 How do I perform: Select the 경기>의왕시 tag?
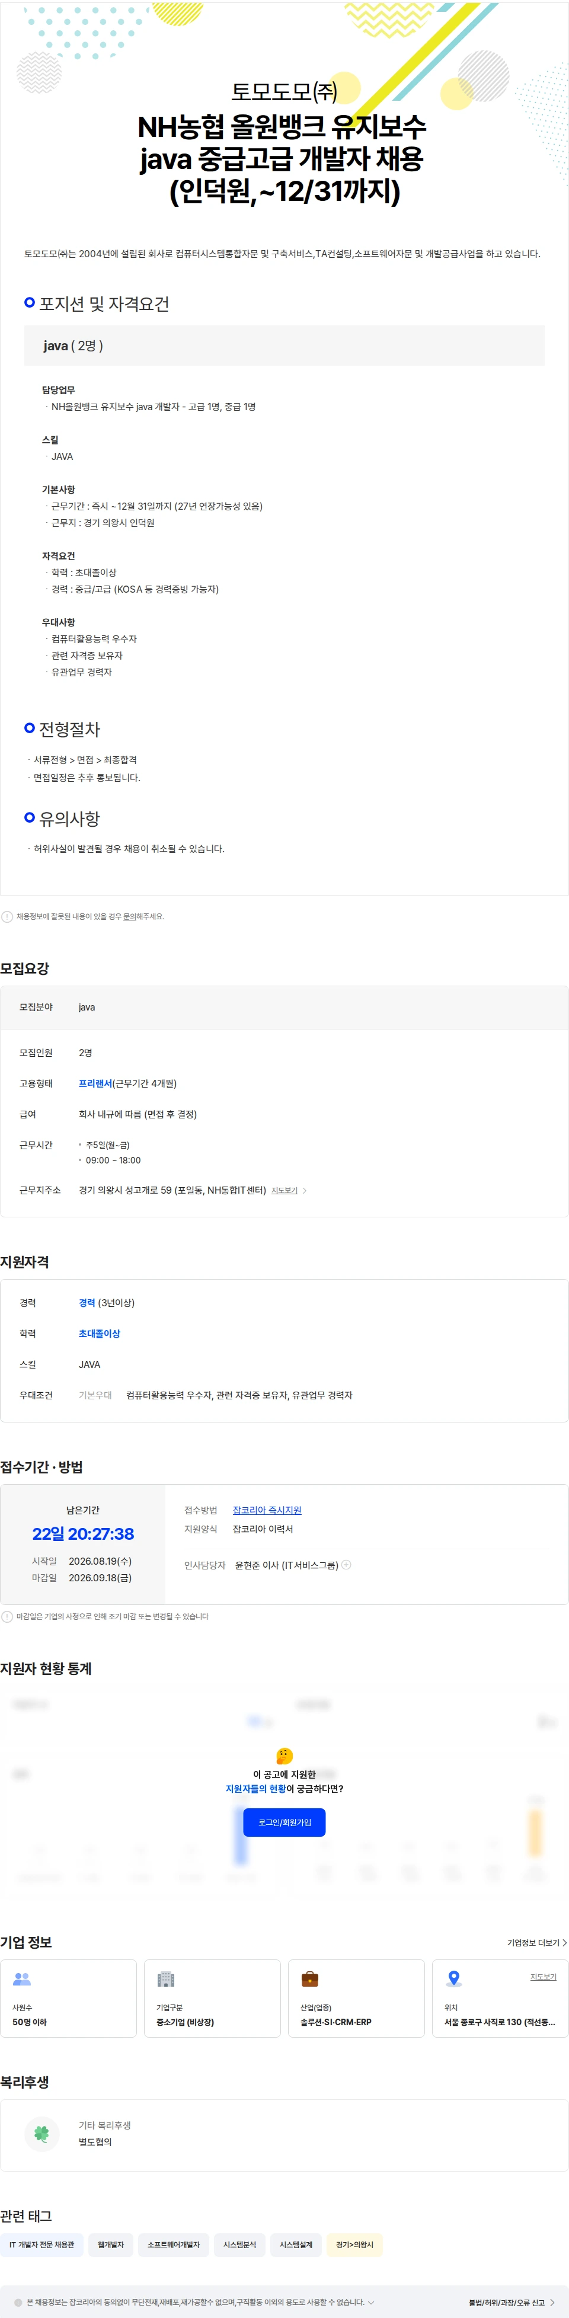pos(354,2245)
